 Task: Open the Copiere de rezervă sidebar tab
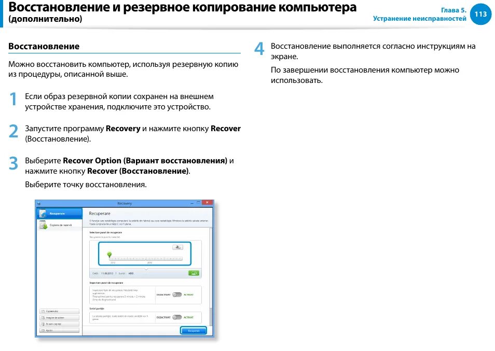coord(59,225)
